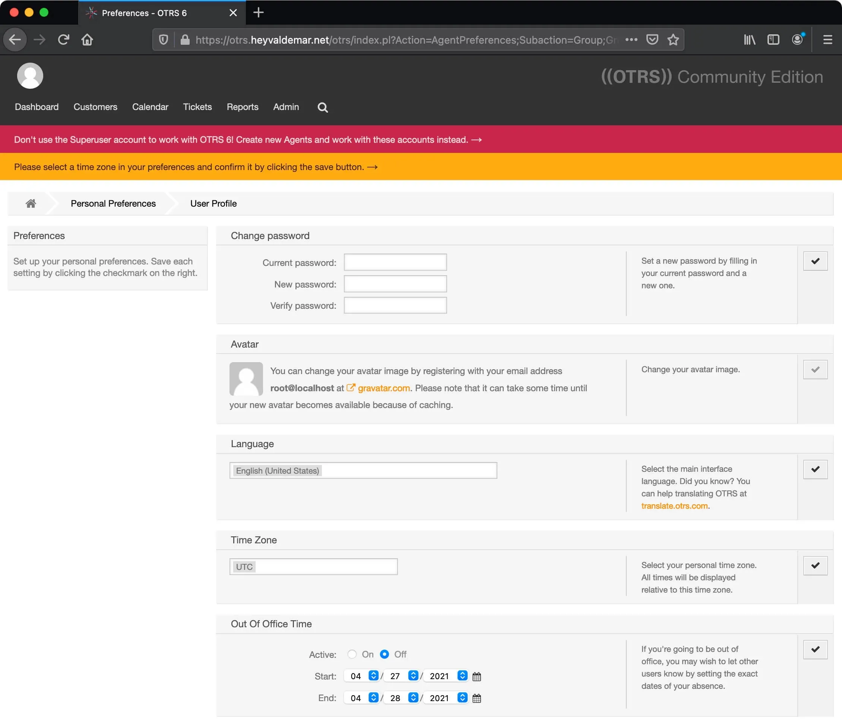The image size is (842, 722).
Task: Close the Preferences - OTRS 6 tab
Action: tap(233, 13)
